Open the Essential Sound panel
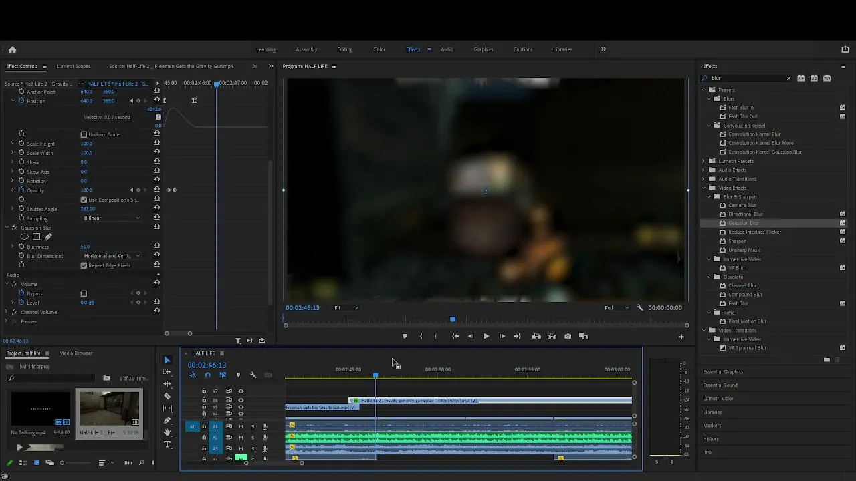 (720, 385)
